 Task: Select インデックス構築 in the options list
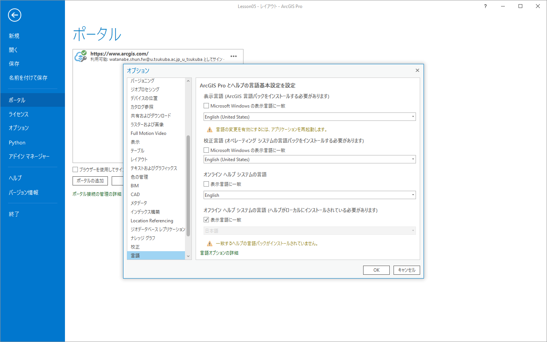point(156,212)
